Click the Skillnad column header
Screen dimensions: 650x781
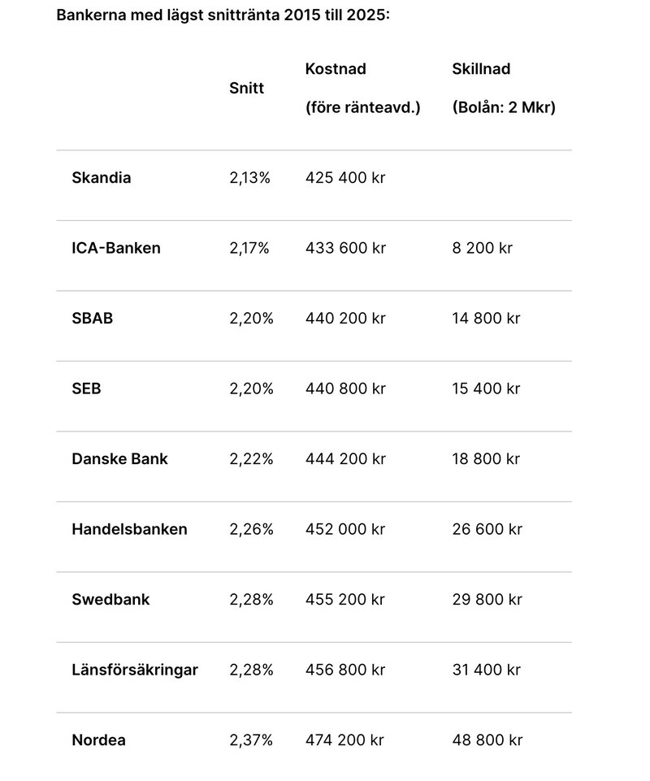click(x=481, y=69)
